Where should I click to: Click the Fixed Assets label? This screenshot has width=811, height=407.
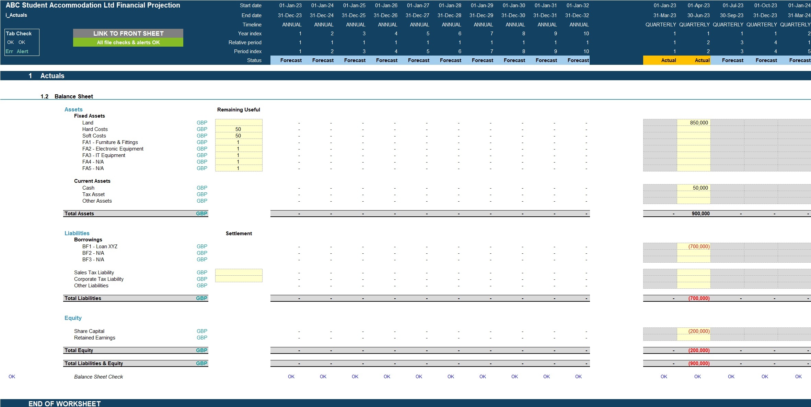90,116
